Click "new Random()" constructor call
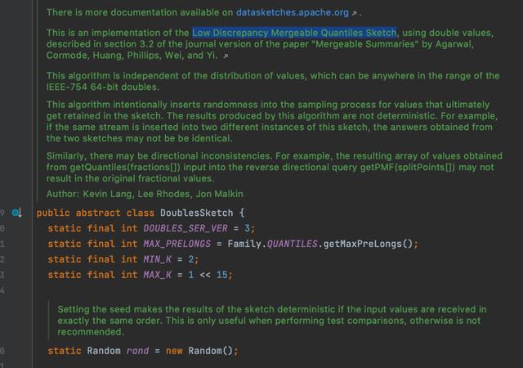This screenshot has height=368, width=523. [199, 351]
